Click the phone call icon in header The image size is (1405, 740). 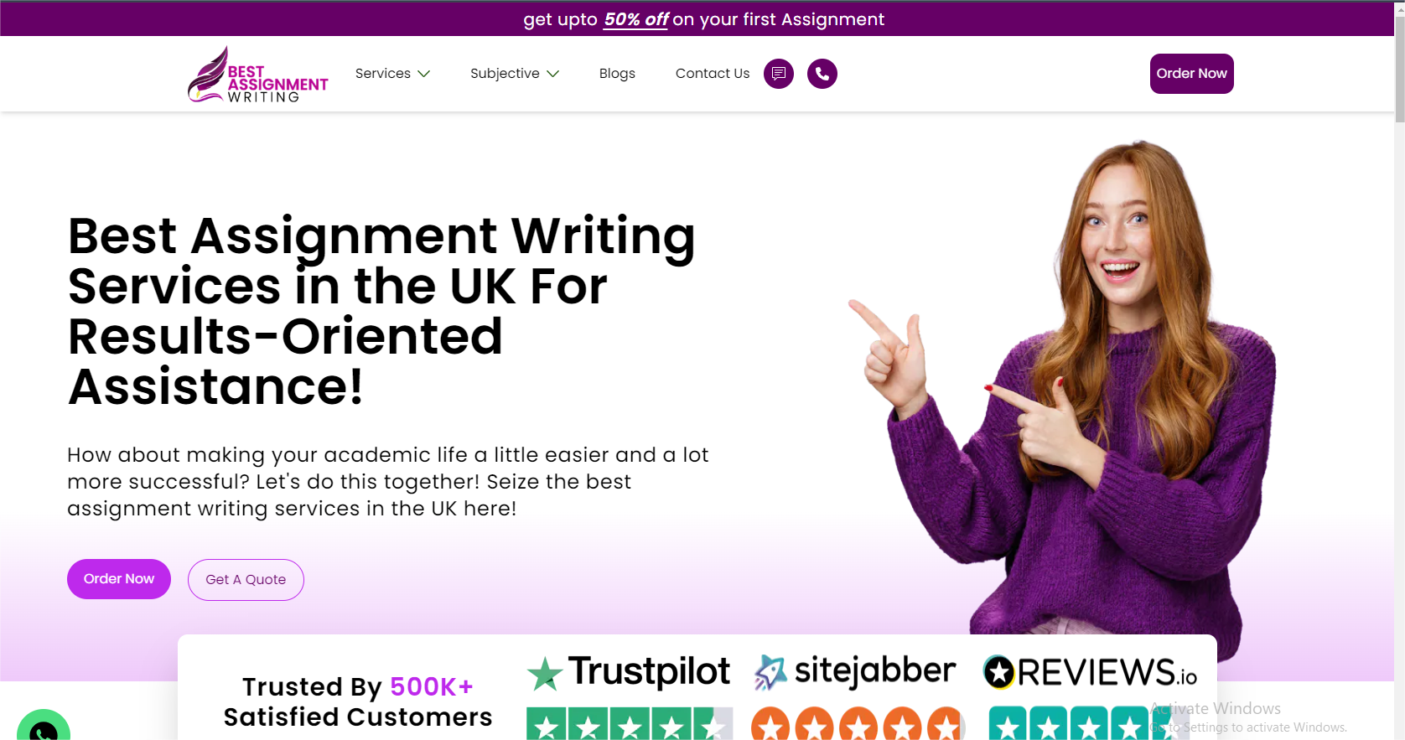tap(822, 74)
